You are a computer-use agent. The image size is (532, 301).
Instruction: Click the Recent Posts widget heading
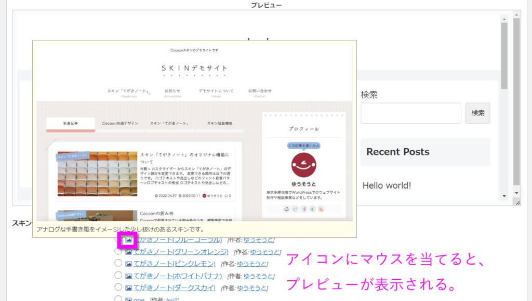[397, 152]
